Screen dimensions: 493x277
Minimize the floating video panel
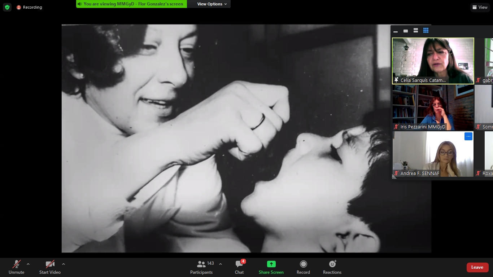396,31
